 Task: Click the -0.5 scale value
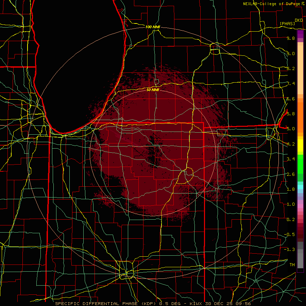289,235
